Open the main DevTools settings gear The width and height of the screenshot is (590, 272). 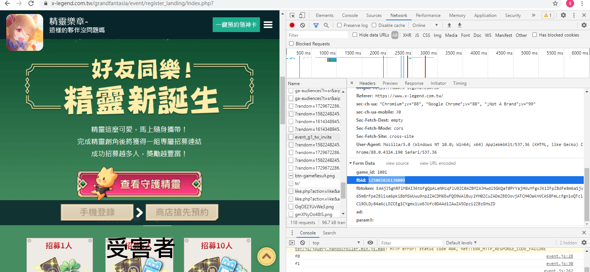pyautogui.click(x=563, y=15)
